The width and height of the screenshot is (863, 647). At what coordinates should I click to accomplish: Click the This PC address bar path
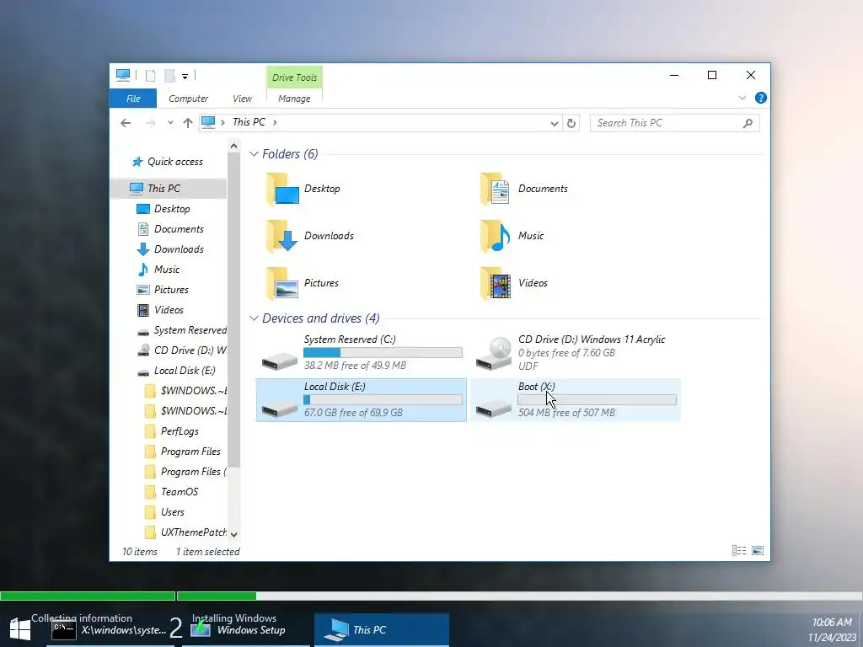(x=249, y=122)
